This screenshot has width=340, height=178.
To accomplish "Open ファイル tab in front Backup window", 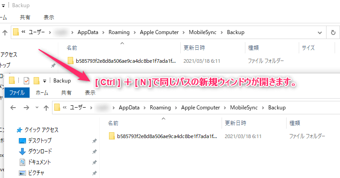I will [x=17, y=92].
